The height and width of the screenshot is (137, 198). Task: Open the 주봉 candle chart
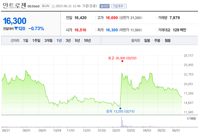click(157, 40)
